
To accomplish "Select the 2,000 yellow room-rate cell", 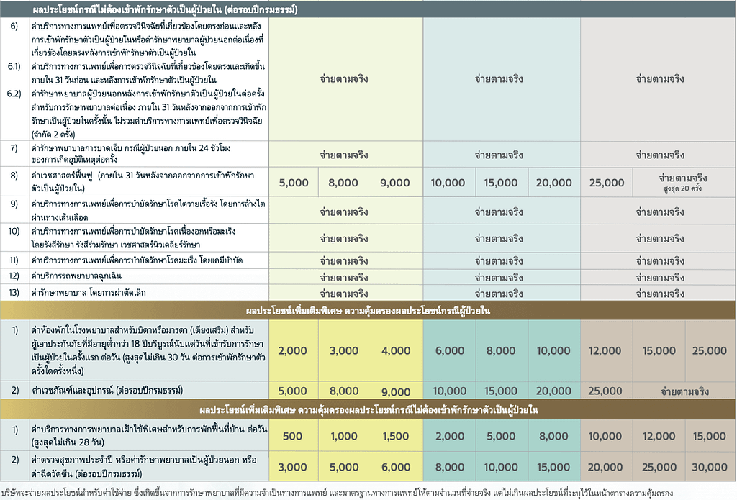I will [292, 350].
